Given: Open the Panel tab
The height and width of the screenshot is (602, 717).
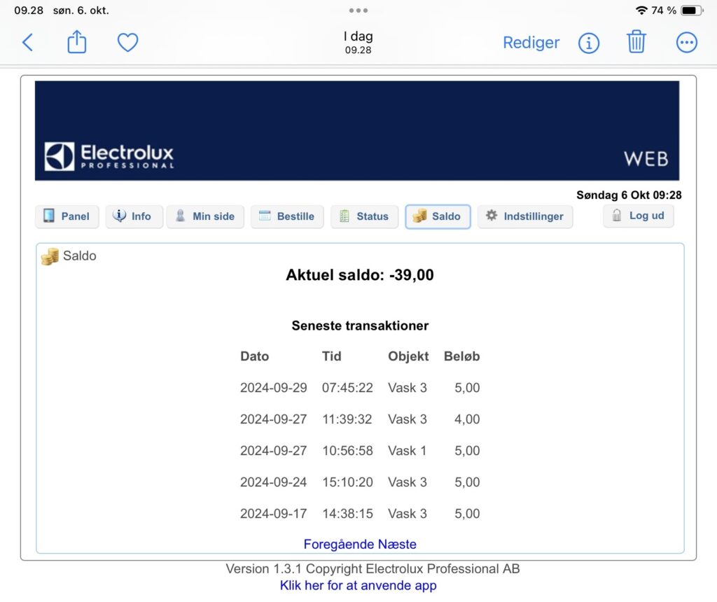Looking at the screenshot, I should click(67, 216).
